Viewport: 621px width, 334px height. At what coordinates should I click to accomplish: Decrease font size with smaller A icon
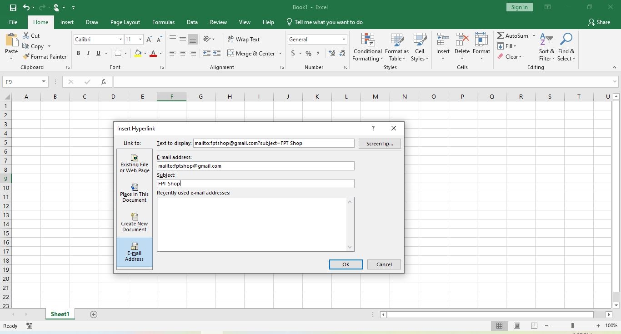tap(159, 40)
